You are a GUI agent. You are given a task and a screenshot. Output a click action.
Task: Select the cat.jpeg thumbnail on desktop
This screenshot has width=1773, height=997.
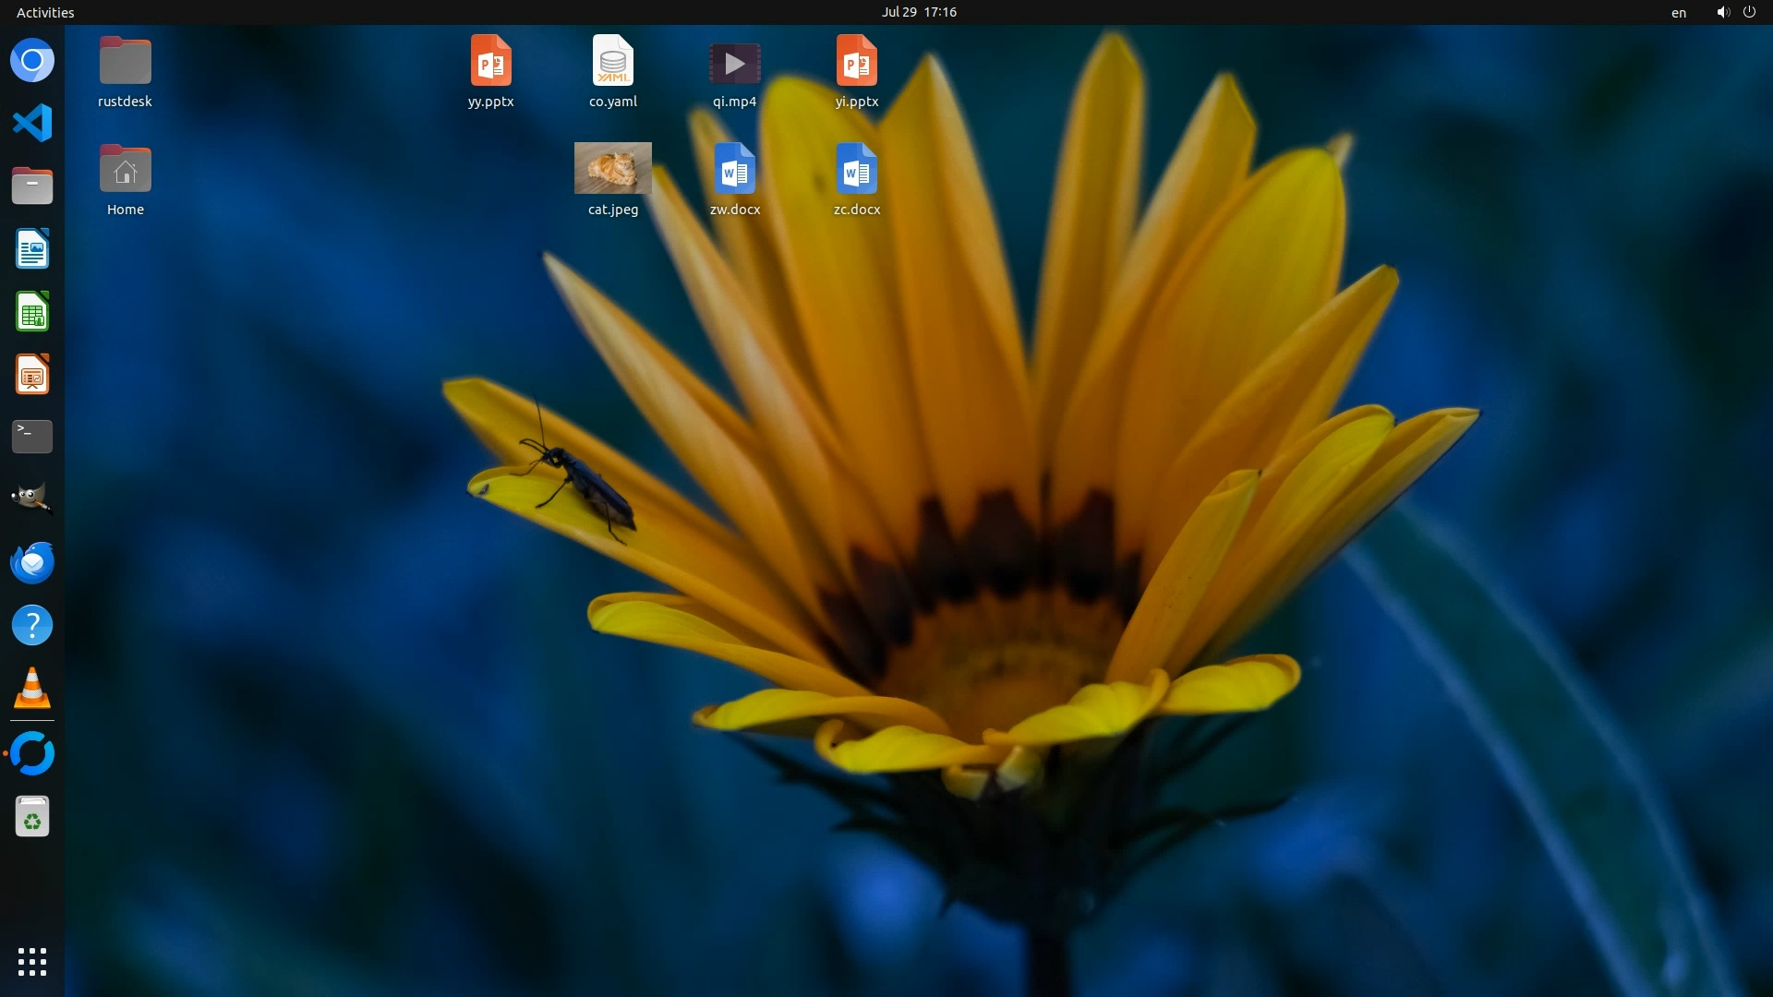(612, 168)
